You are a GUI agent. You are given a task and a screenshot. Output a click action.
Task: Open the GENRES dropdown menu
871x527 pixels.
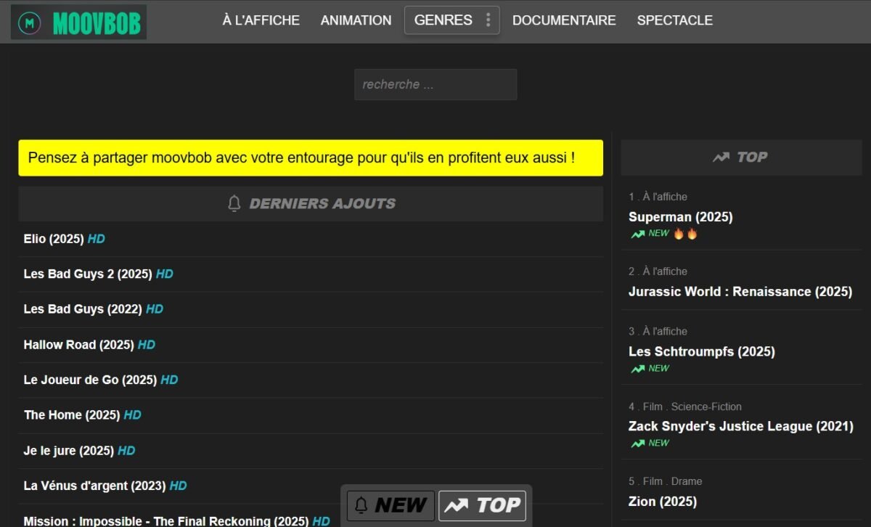(x=443, y=20)
